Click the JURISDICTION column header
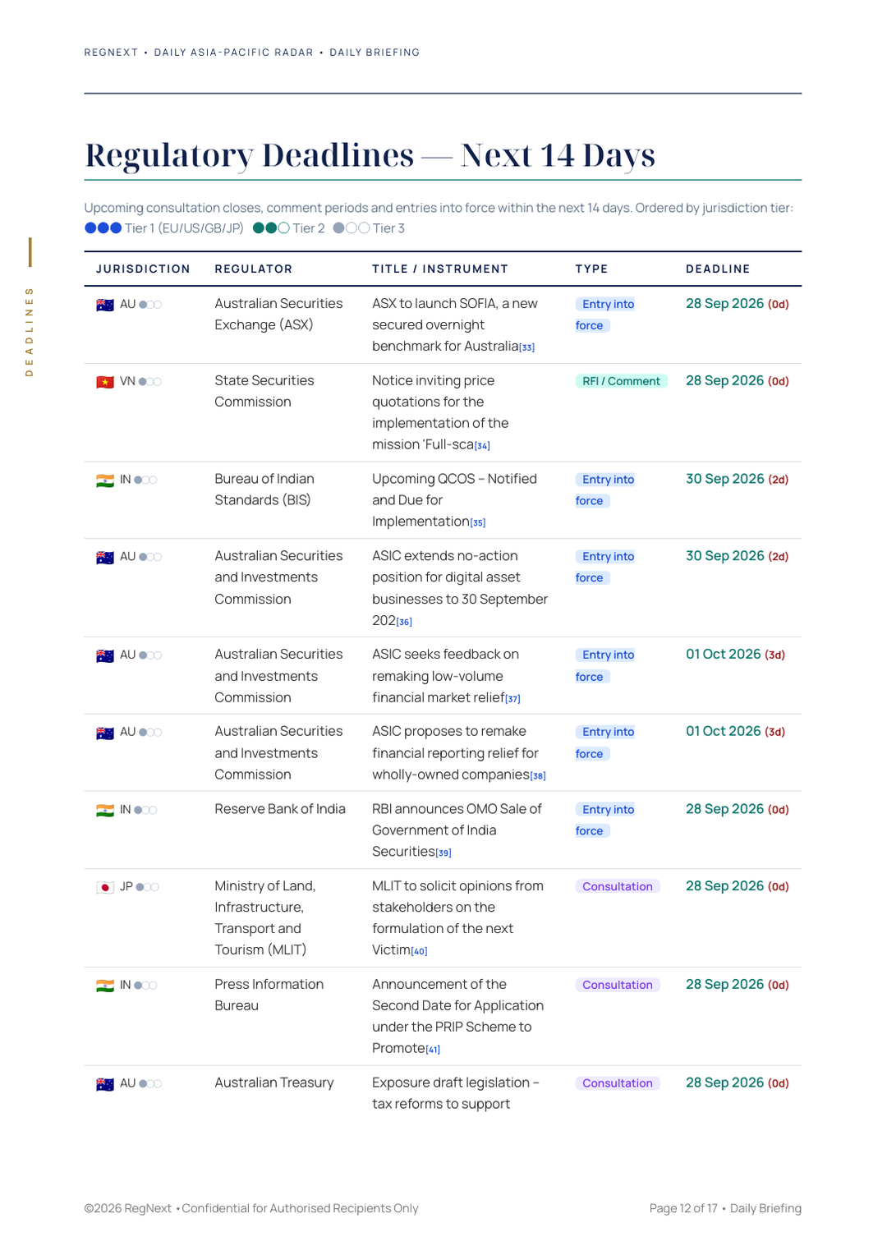The width and height of the screenshot is (887, 1255). [x=143, y=269]
